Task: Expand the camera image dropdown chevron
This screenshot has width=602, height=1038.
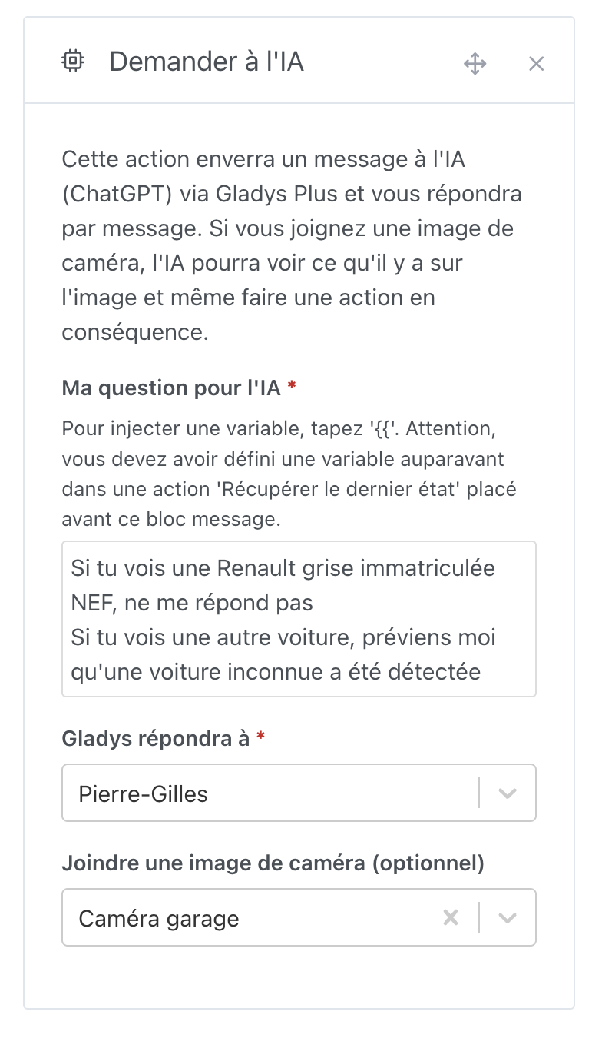Action: (507, 917)
